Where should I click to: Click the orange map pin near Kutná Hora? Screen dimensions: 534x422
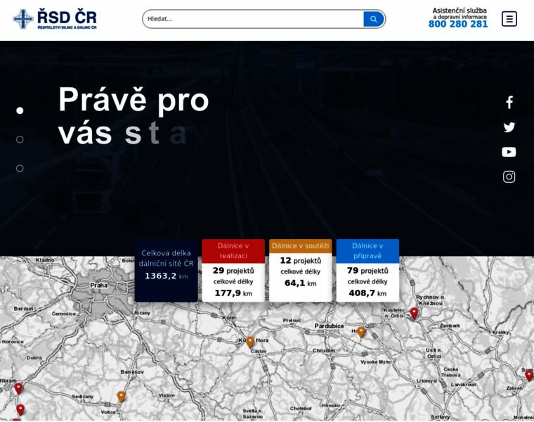click(250, 341)
